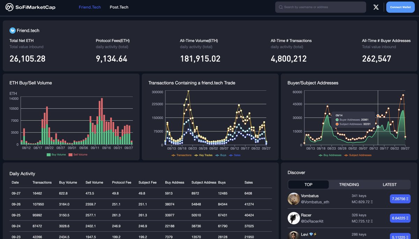Click Connect Wallet button

[400, 7]
